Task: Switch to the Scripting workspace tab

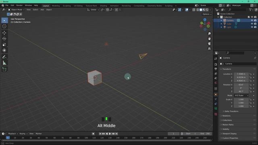Action: click(x=169, y=6)
